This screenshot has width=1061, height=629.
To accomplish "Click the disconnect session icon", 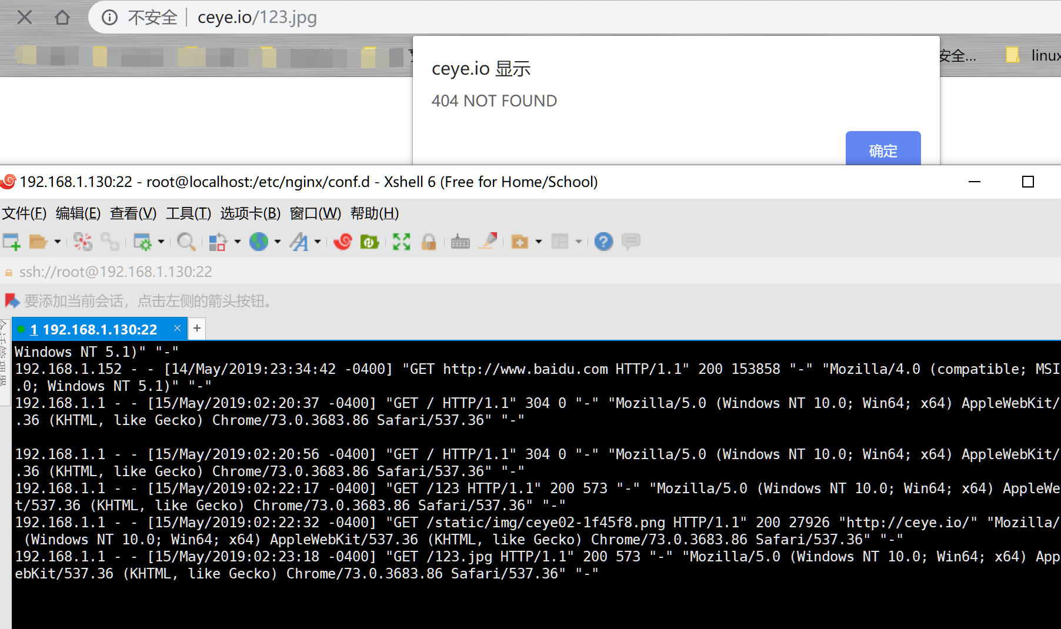I will tap(82, 242).
